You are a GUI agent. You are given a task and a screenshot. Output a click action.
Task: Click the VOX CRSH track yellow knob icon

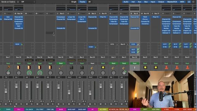(156, 68)
